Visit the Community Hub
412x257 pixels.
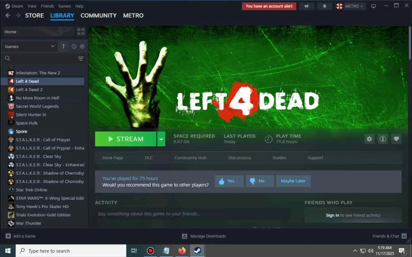[x=191, y=158]
